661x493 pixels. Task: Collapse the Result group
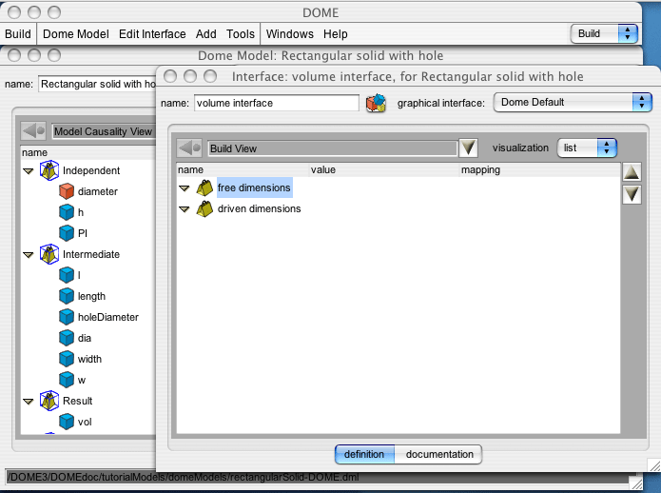29,402
